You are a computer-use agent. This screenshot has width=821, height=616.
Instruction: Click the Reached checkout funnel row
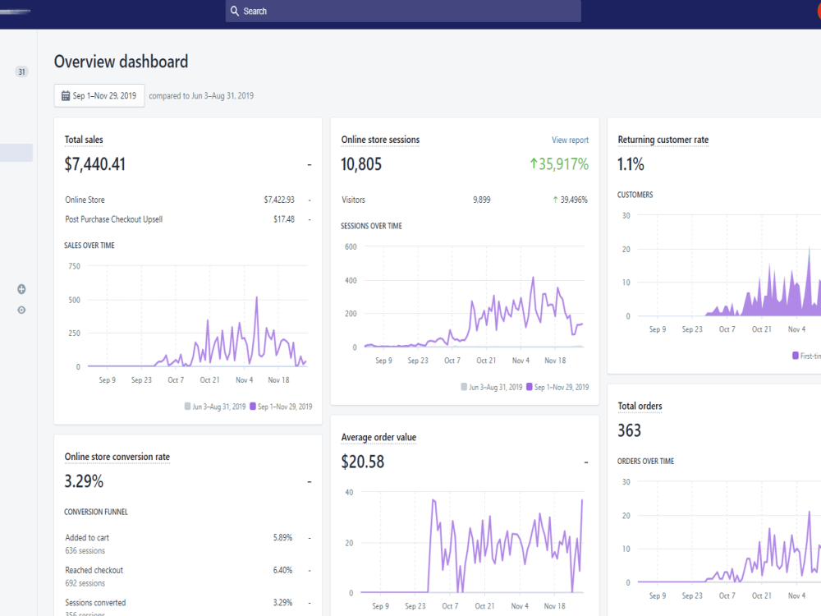(x=187, y=577)
